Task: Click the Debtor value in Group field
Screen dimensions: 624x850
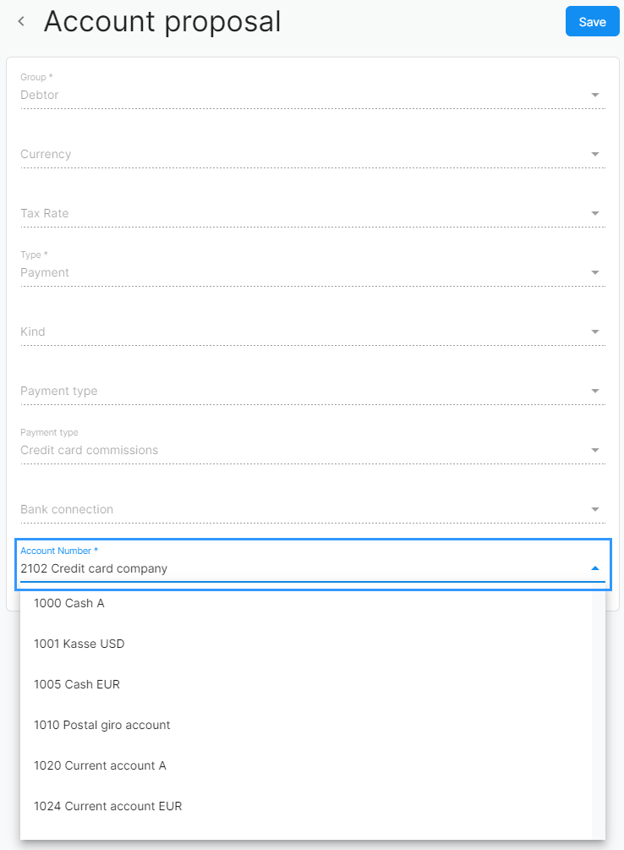Action: (x=40, y=95)
